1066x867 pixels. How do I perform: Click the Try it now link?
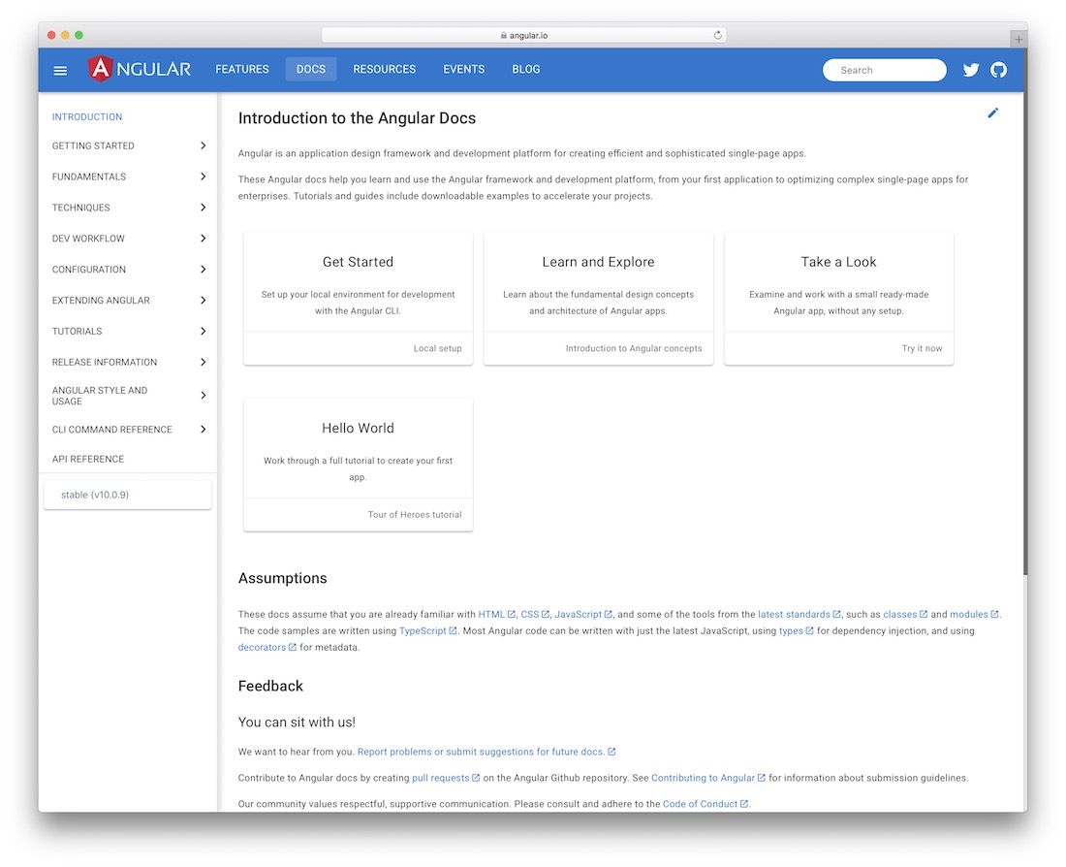pos(922,348)
